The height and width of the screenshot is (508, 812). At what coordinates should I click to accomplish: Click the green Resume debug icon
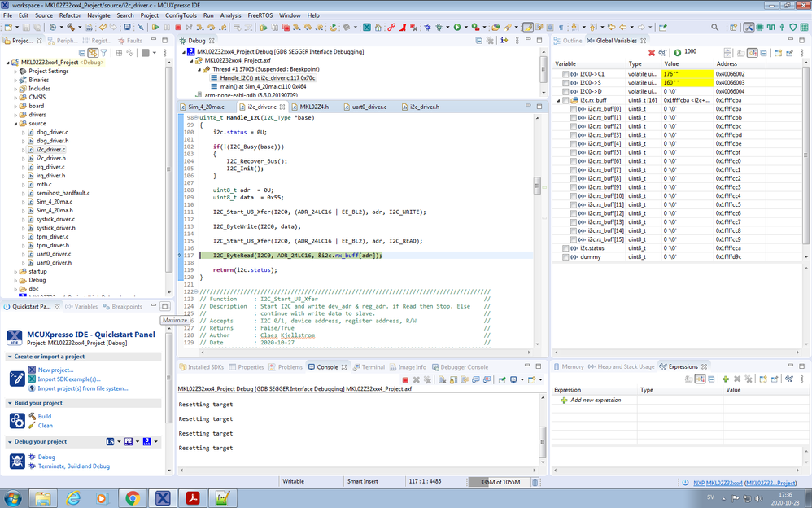tap(156, 28)
